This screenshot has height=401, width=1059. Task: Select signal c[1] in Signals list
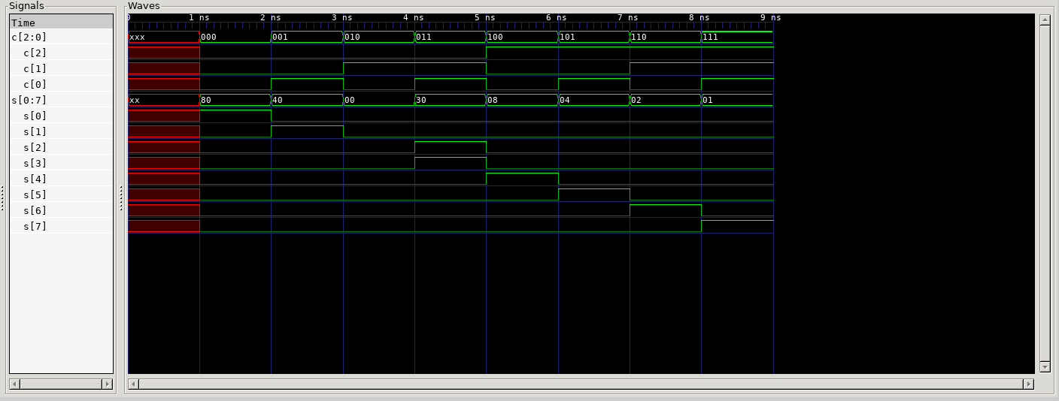coord(61,68)
